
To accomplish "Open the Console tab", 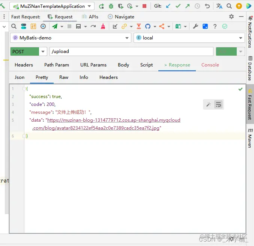I will (x=210, y=65).
